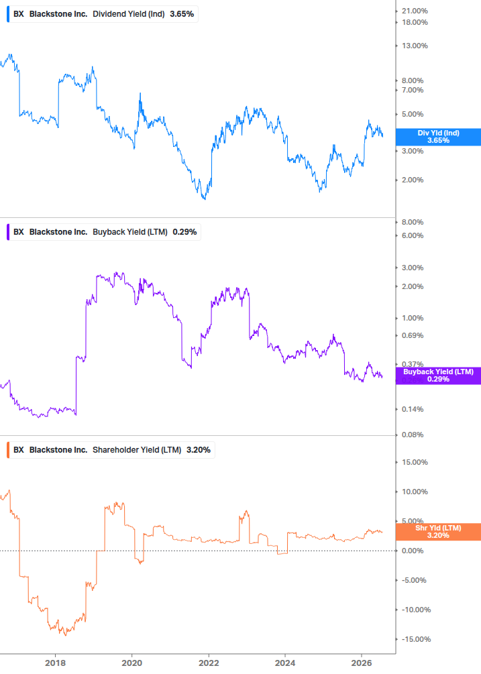This screenshot has width=481, height=674.
Task: Click the 1.00% tick in buyback pane
Action: coord(413,318)
